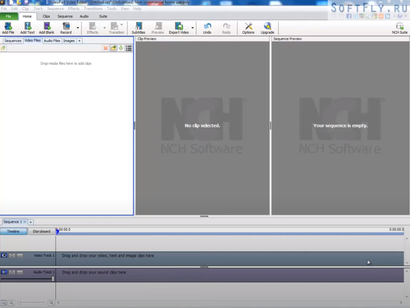Open the Edit menu

pyautogui.click(x=15, y=9)
